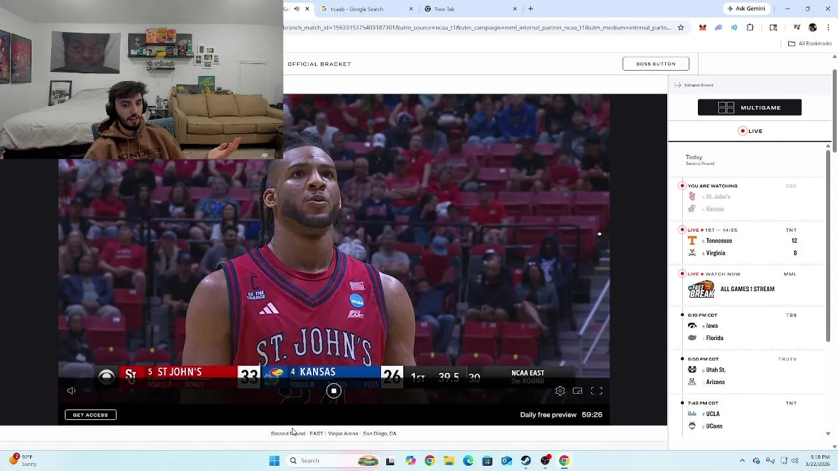Viewport: 838px width, 471px height.
Task: Click the Fast Break logo icon
Action: click(x=701, y=289)
